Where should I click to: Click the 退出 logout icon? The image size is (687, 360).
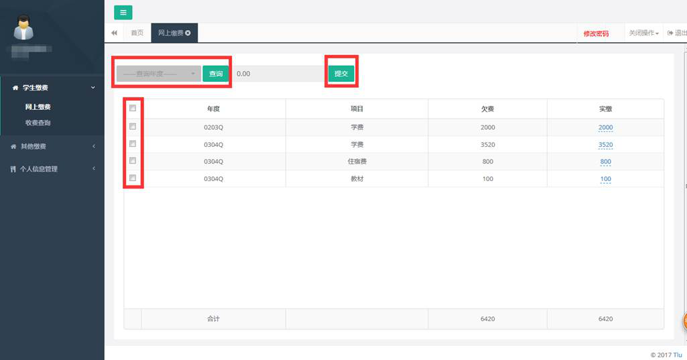(x=670, y=33)
